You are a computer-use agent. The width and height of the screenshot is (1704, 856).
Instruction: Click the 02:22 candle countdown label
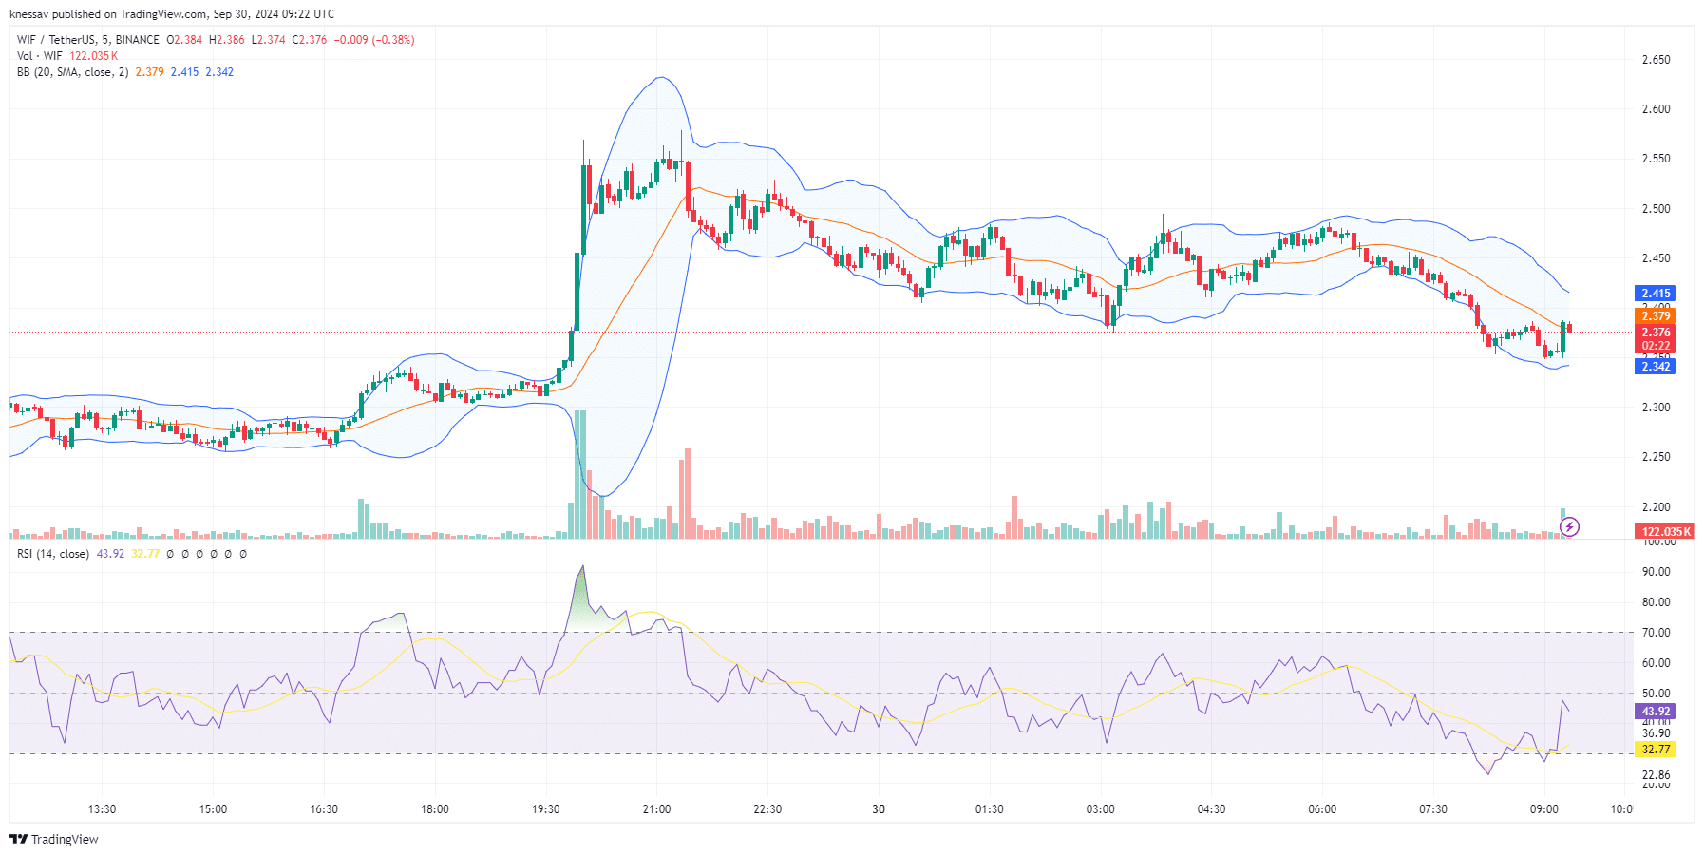click(x=1656, y=346)
